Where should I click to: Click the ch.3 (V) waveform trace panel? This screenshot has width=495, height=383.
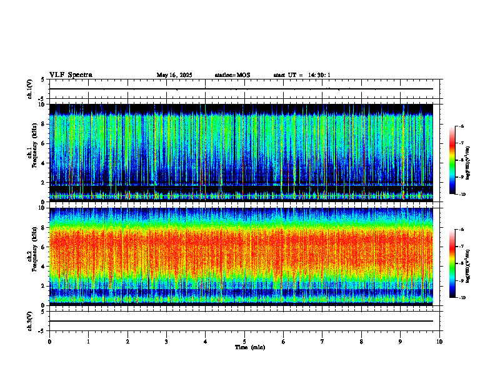(x=244, y=321)
